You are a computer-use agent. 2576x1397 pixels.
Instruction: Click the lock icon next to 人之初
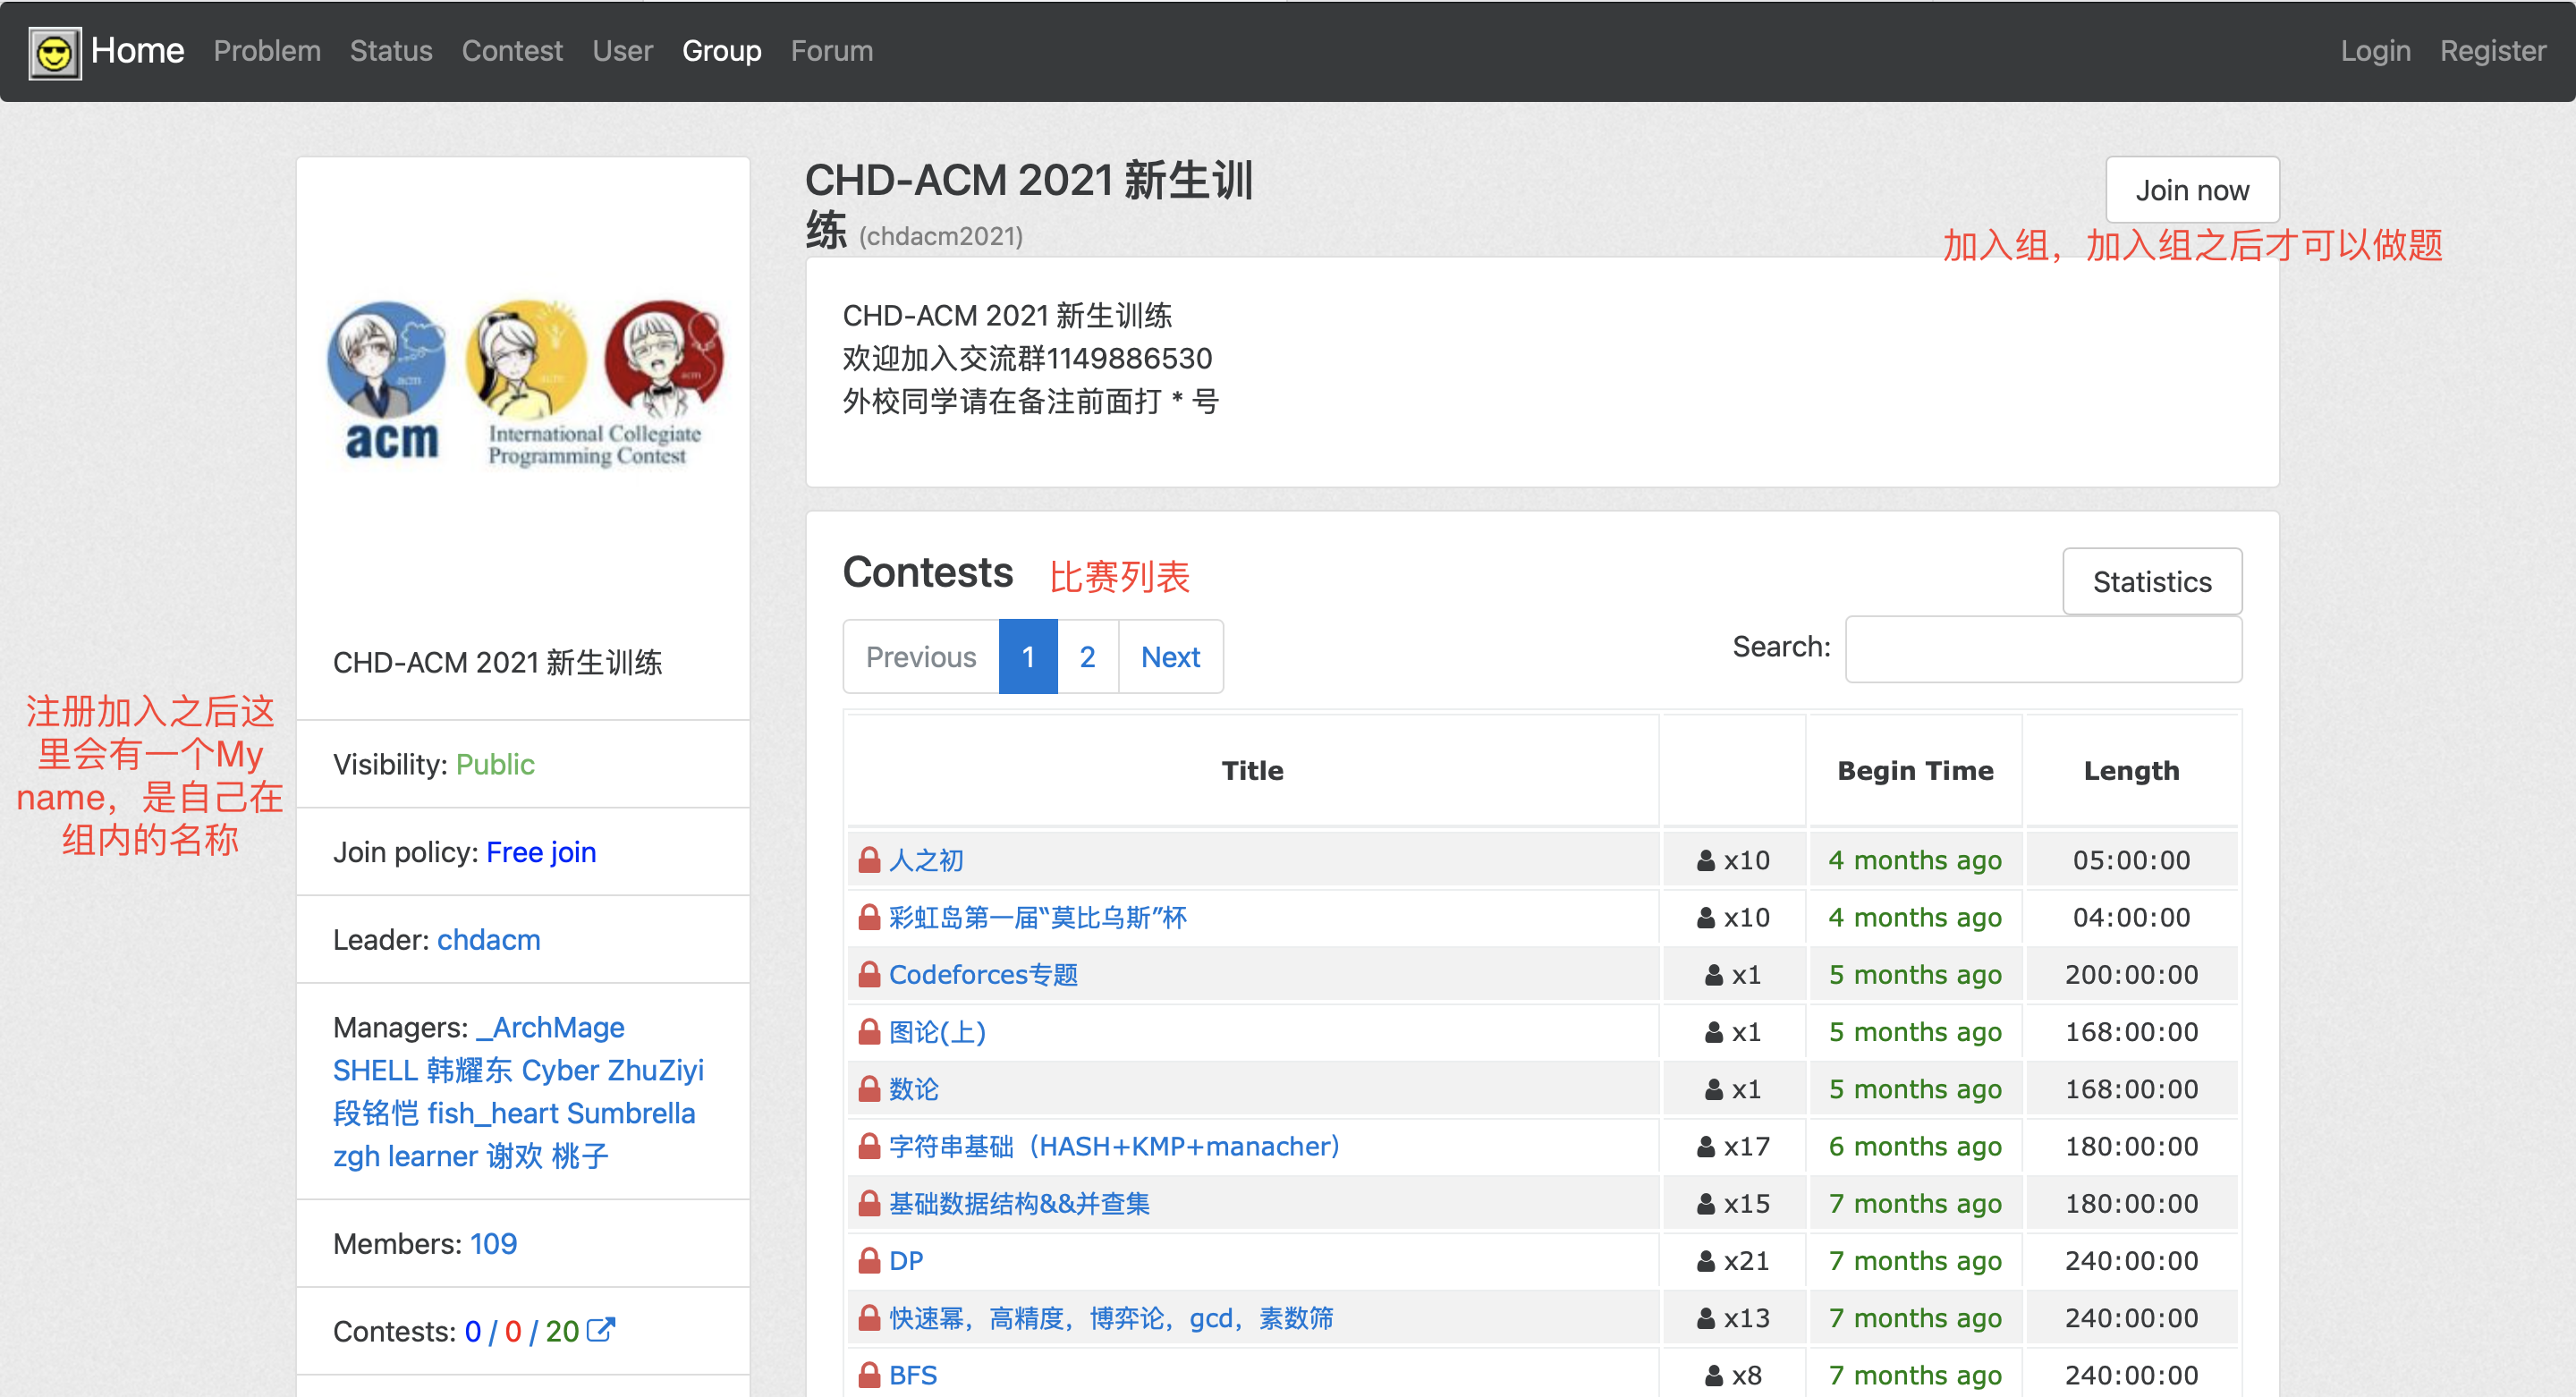pyautogui.click(x=868, y=860)
